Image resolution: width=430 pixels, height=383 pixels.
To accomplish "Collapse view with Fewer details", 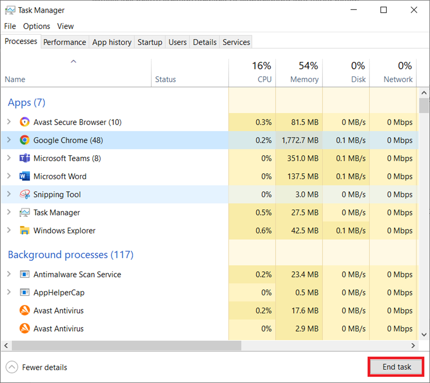I will point(36,367).
